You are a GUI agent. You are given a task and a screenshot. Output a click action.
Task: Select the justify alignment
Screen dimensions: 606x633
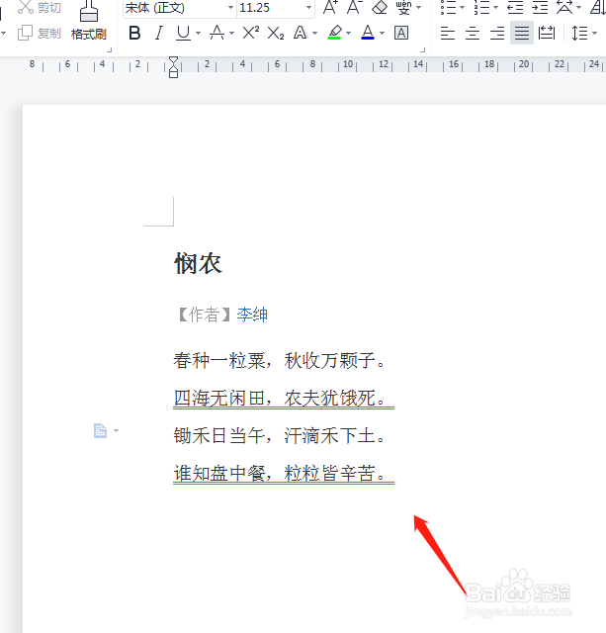pos(522,33)
